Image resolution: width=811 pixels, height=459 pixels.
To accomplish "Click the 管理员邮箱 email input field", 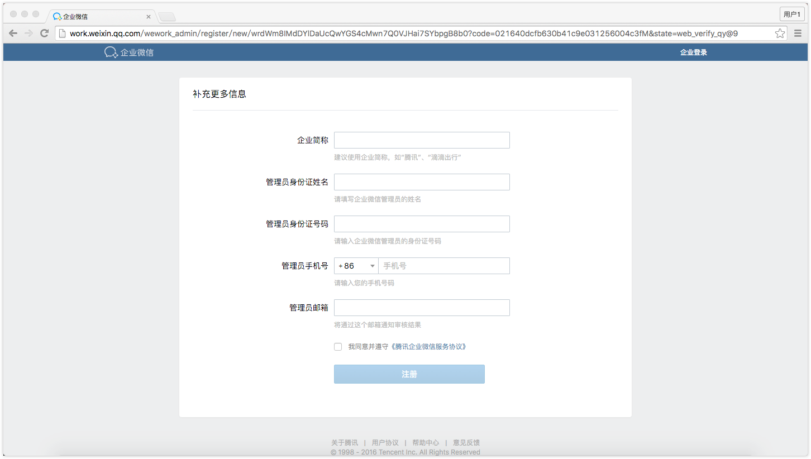I will point(422,308).
